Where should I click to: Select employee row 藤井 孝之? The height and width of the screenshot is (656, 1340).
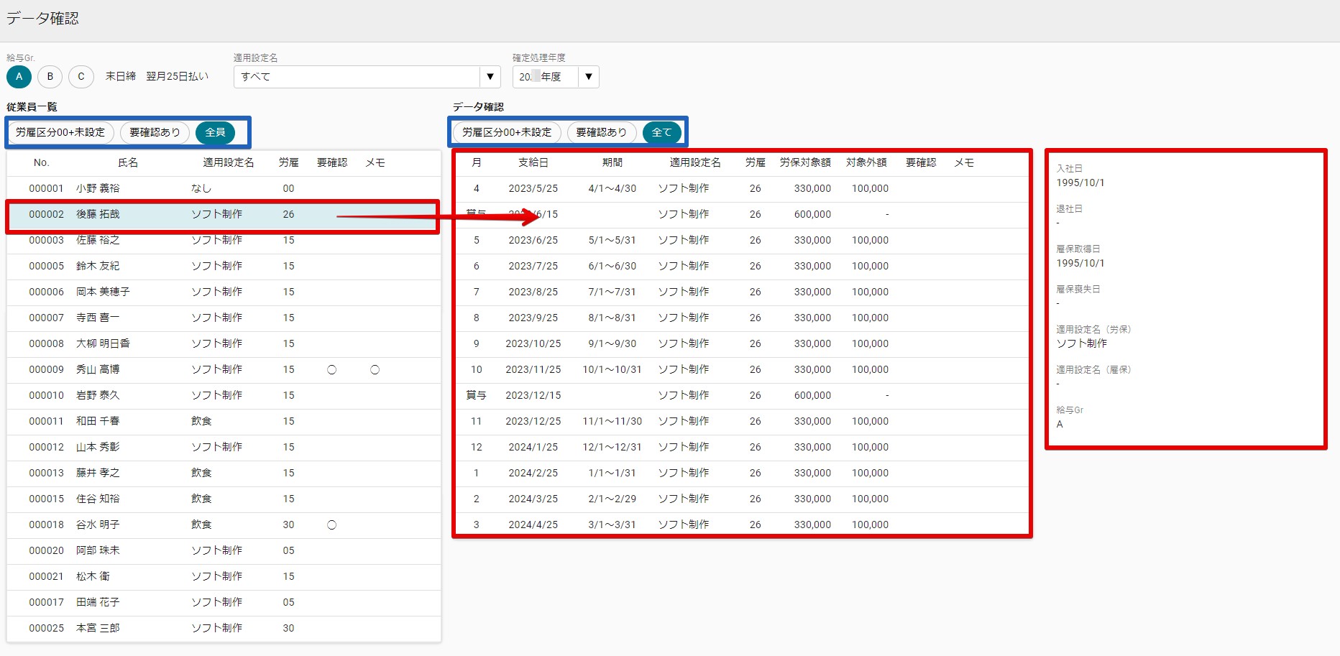[224, 473]
